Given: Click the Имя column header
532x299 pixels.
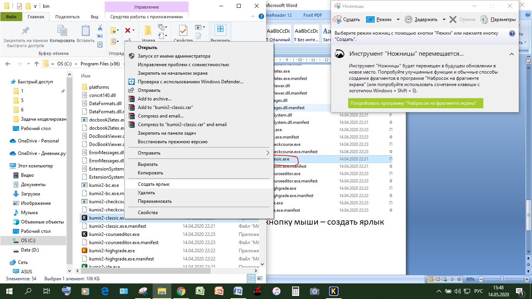Looking at the screenshot, I should [x=86, y=76].
